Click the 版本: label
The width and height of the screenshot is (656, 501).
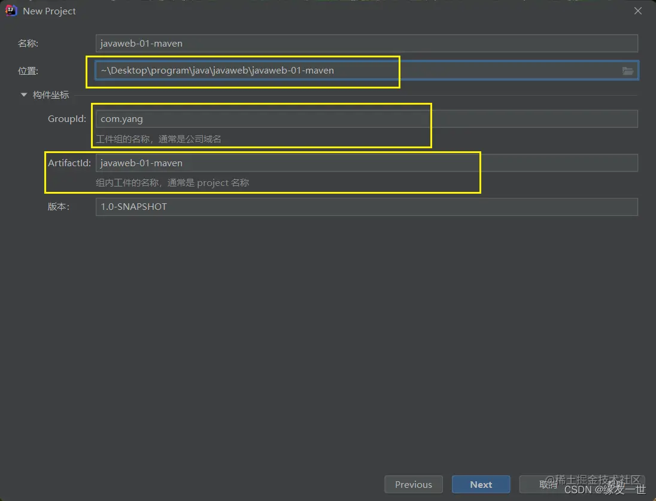click(59, 207)
